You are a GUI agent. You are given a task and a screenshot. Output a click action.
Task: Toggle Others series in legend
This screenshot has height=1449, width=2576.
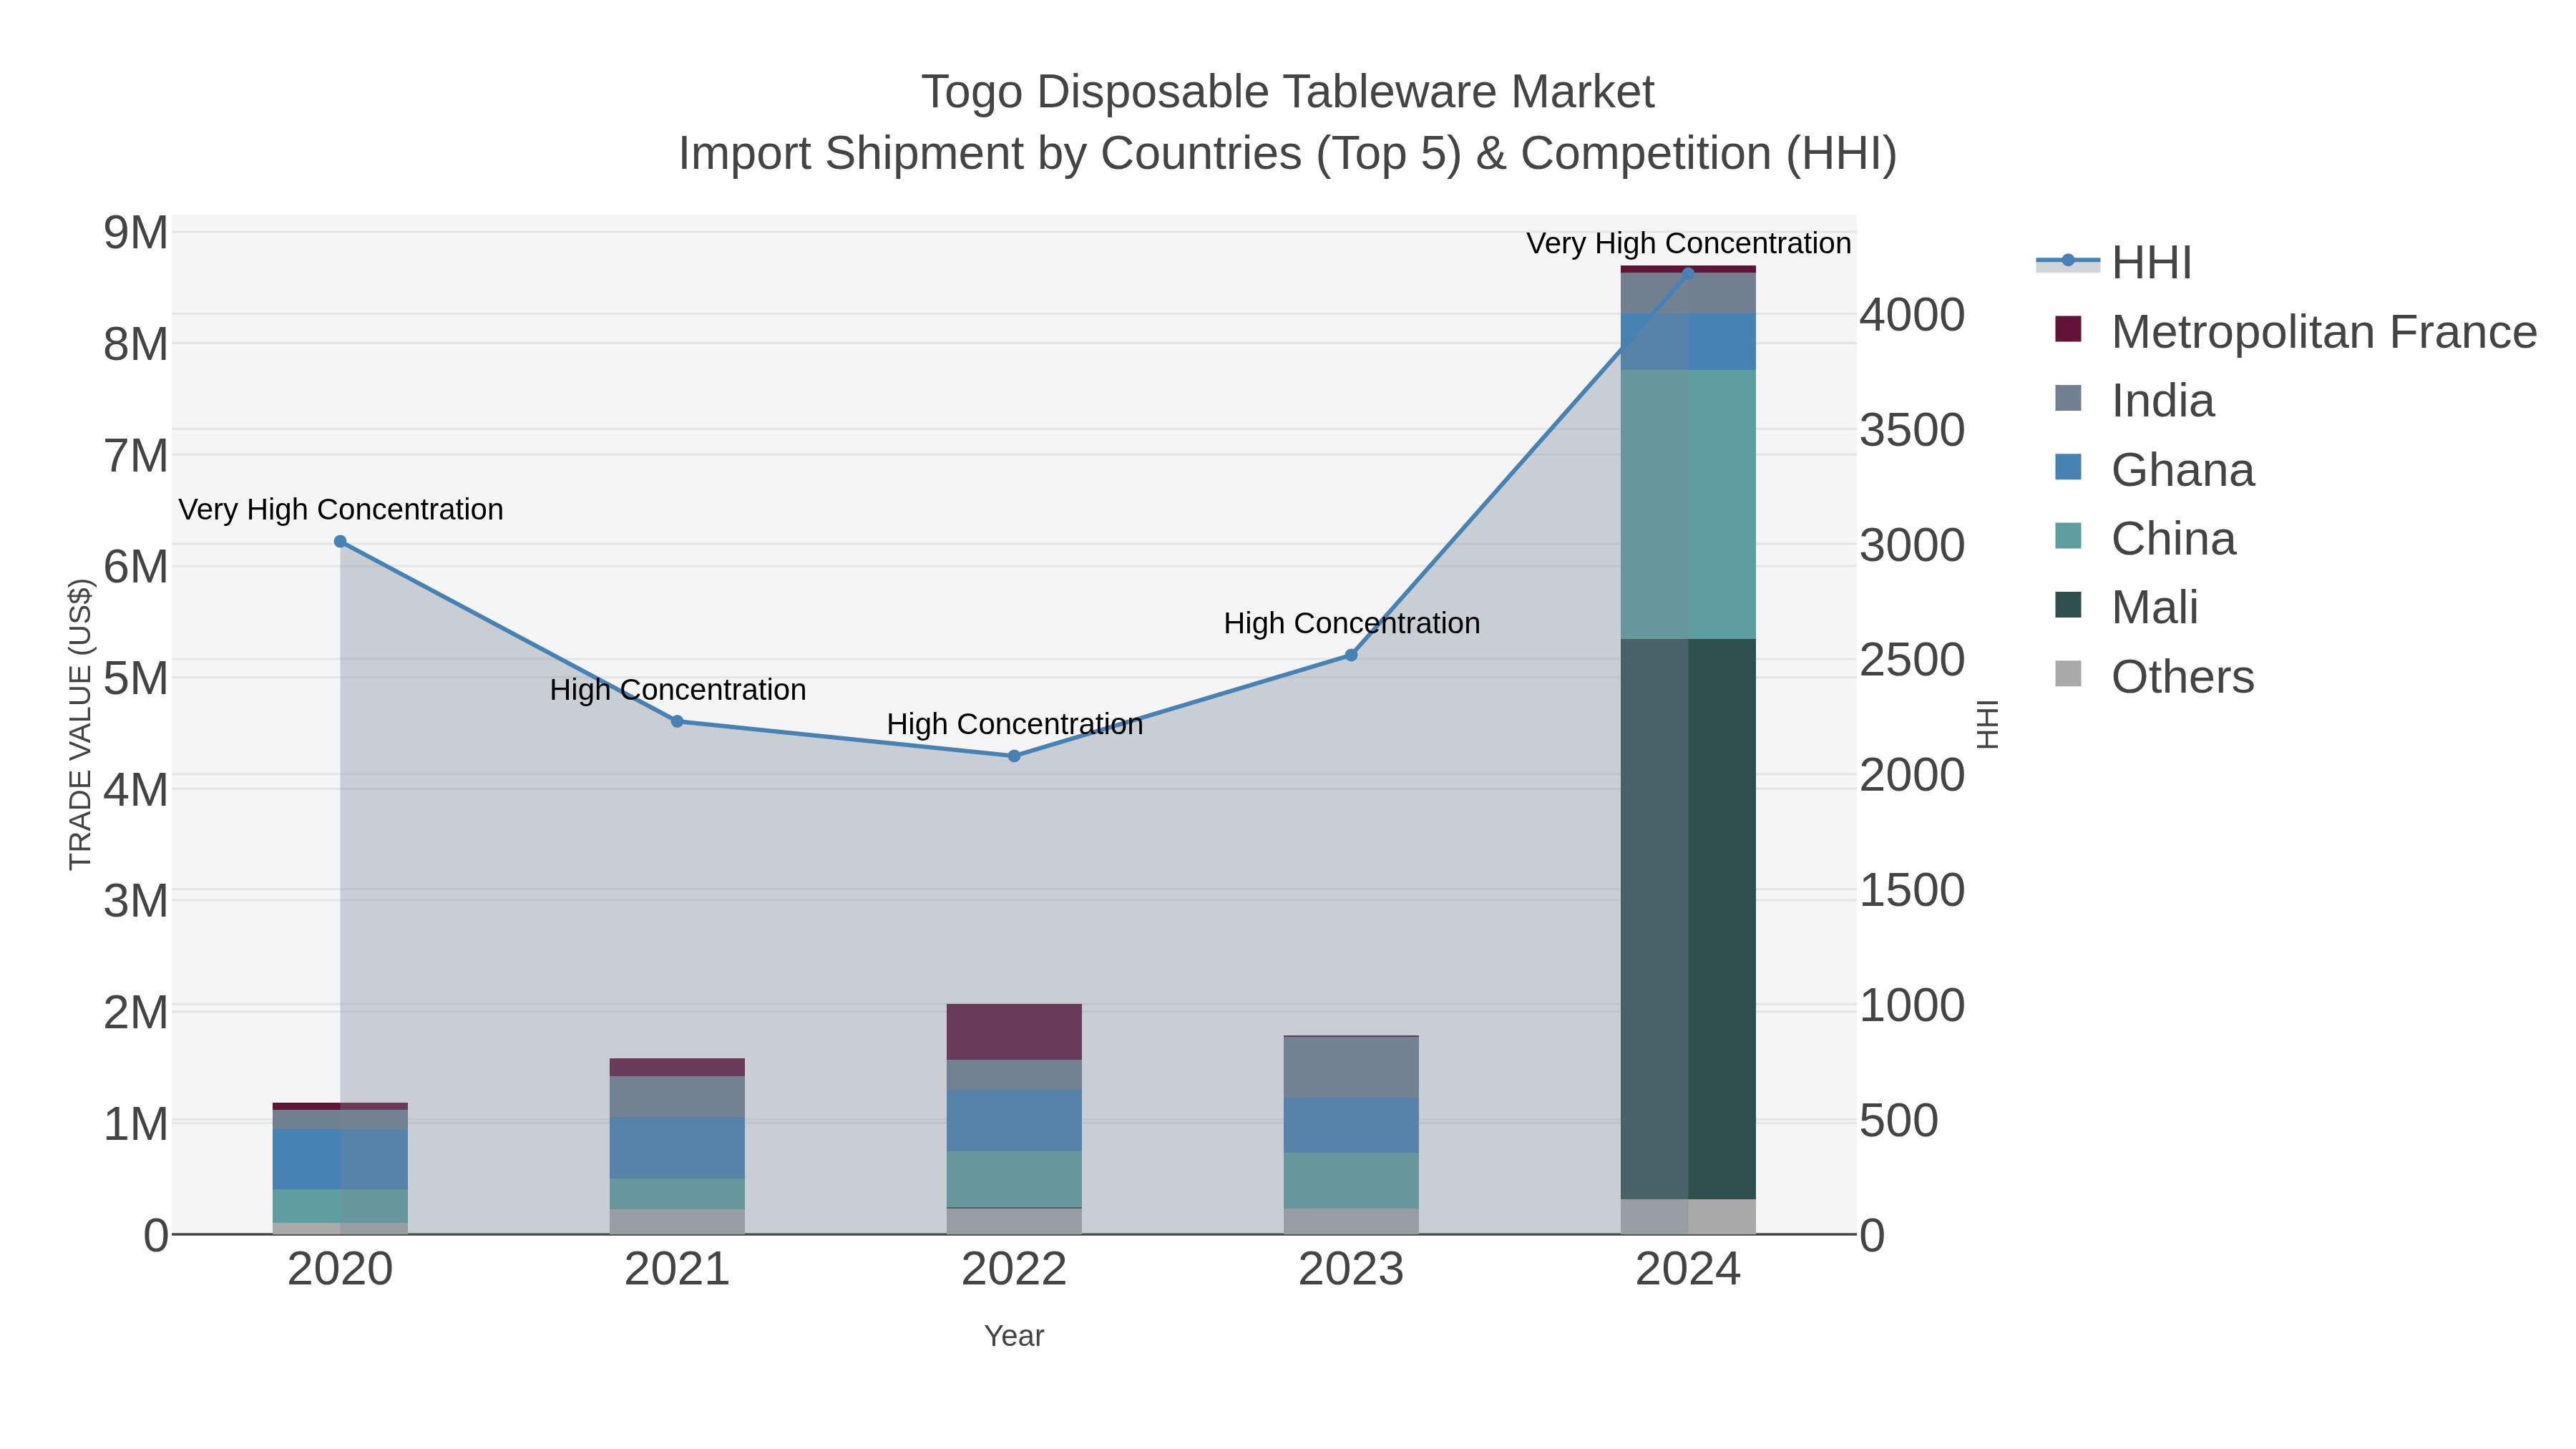point(2154,677)
